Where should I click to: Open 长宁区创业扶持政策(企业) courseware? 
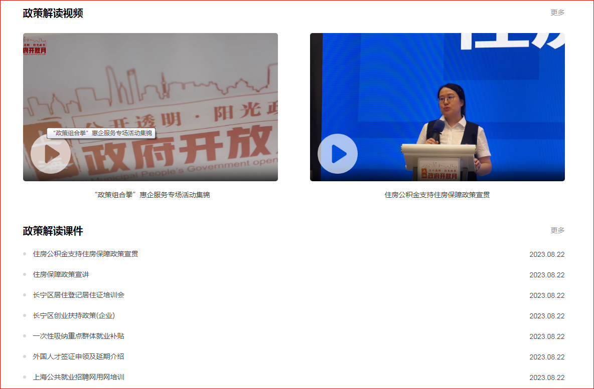[x=74, y=316]
